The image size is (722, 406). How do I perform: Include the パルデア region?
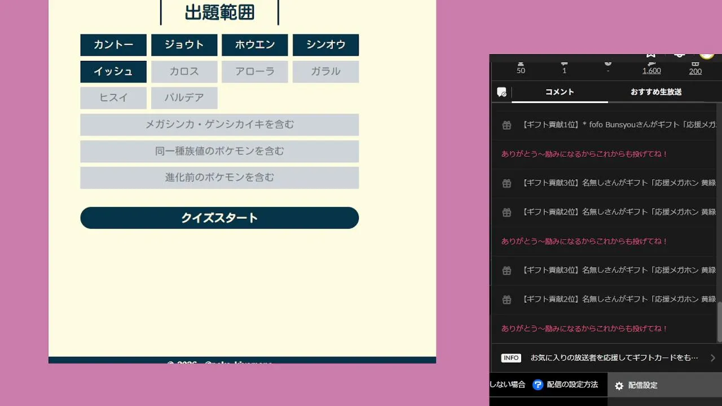click(184, 98)
